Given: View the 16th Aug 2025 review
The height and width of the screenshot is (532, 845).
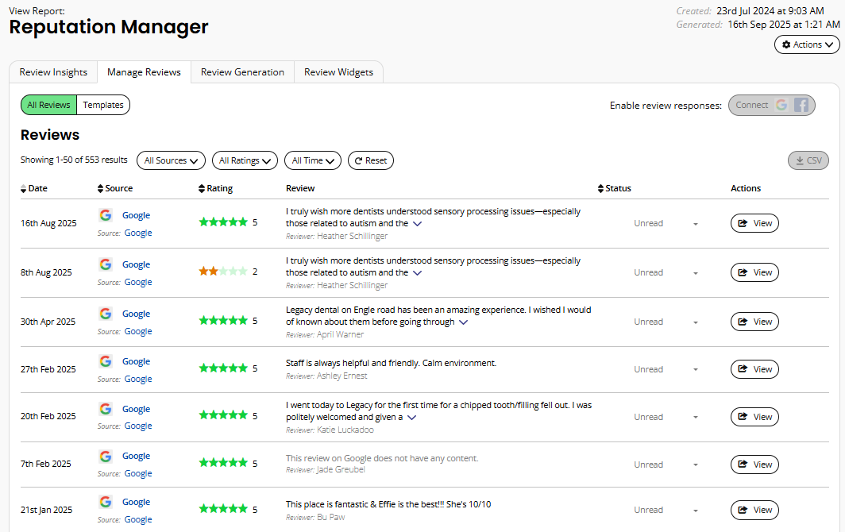Looking at the screenshot, I should [x=754, y=223].
